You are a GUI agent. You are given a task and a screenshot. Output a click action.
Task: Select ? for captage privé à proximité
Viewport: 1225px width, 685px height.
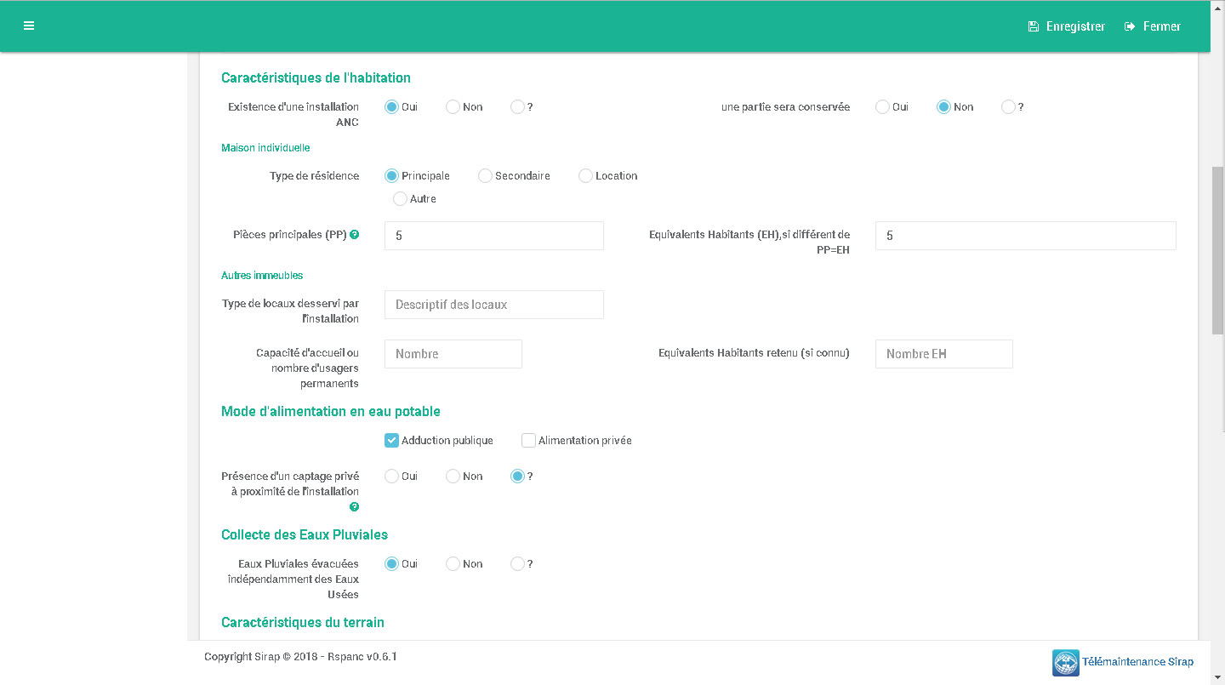point(517,477)
